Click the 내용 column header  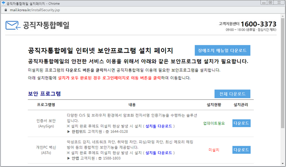click(132, 105)
